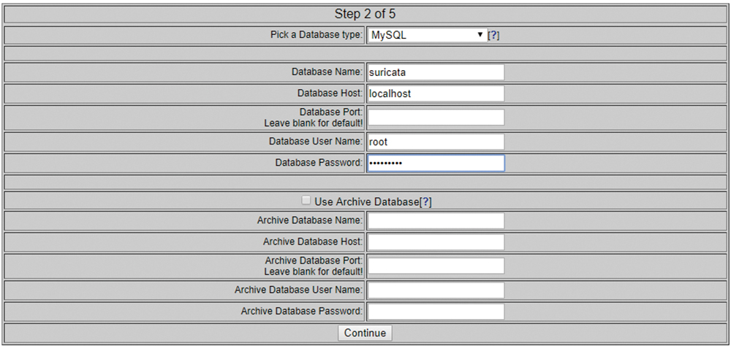Open the help link beside Use Archive Database
This screenshot has height=346, width=731.
(x=425, y=201)
